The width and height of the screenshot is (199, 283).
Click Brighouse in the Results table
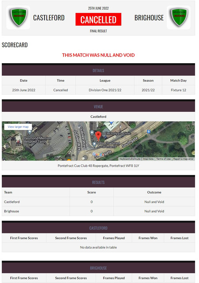click(x=11, y=211)
